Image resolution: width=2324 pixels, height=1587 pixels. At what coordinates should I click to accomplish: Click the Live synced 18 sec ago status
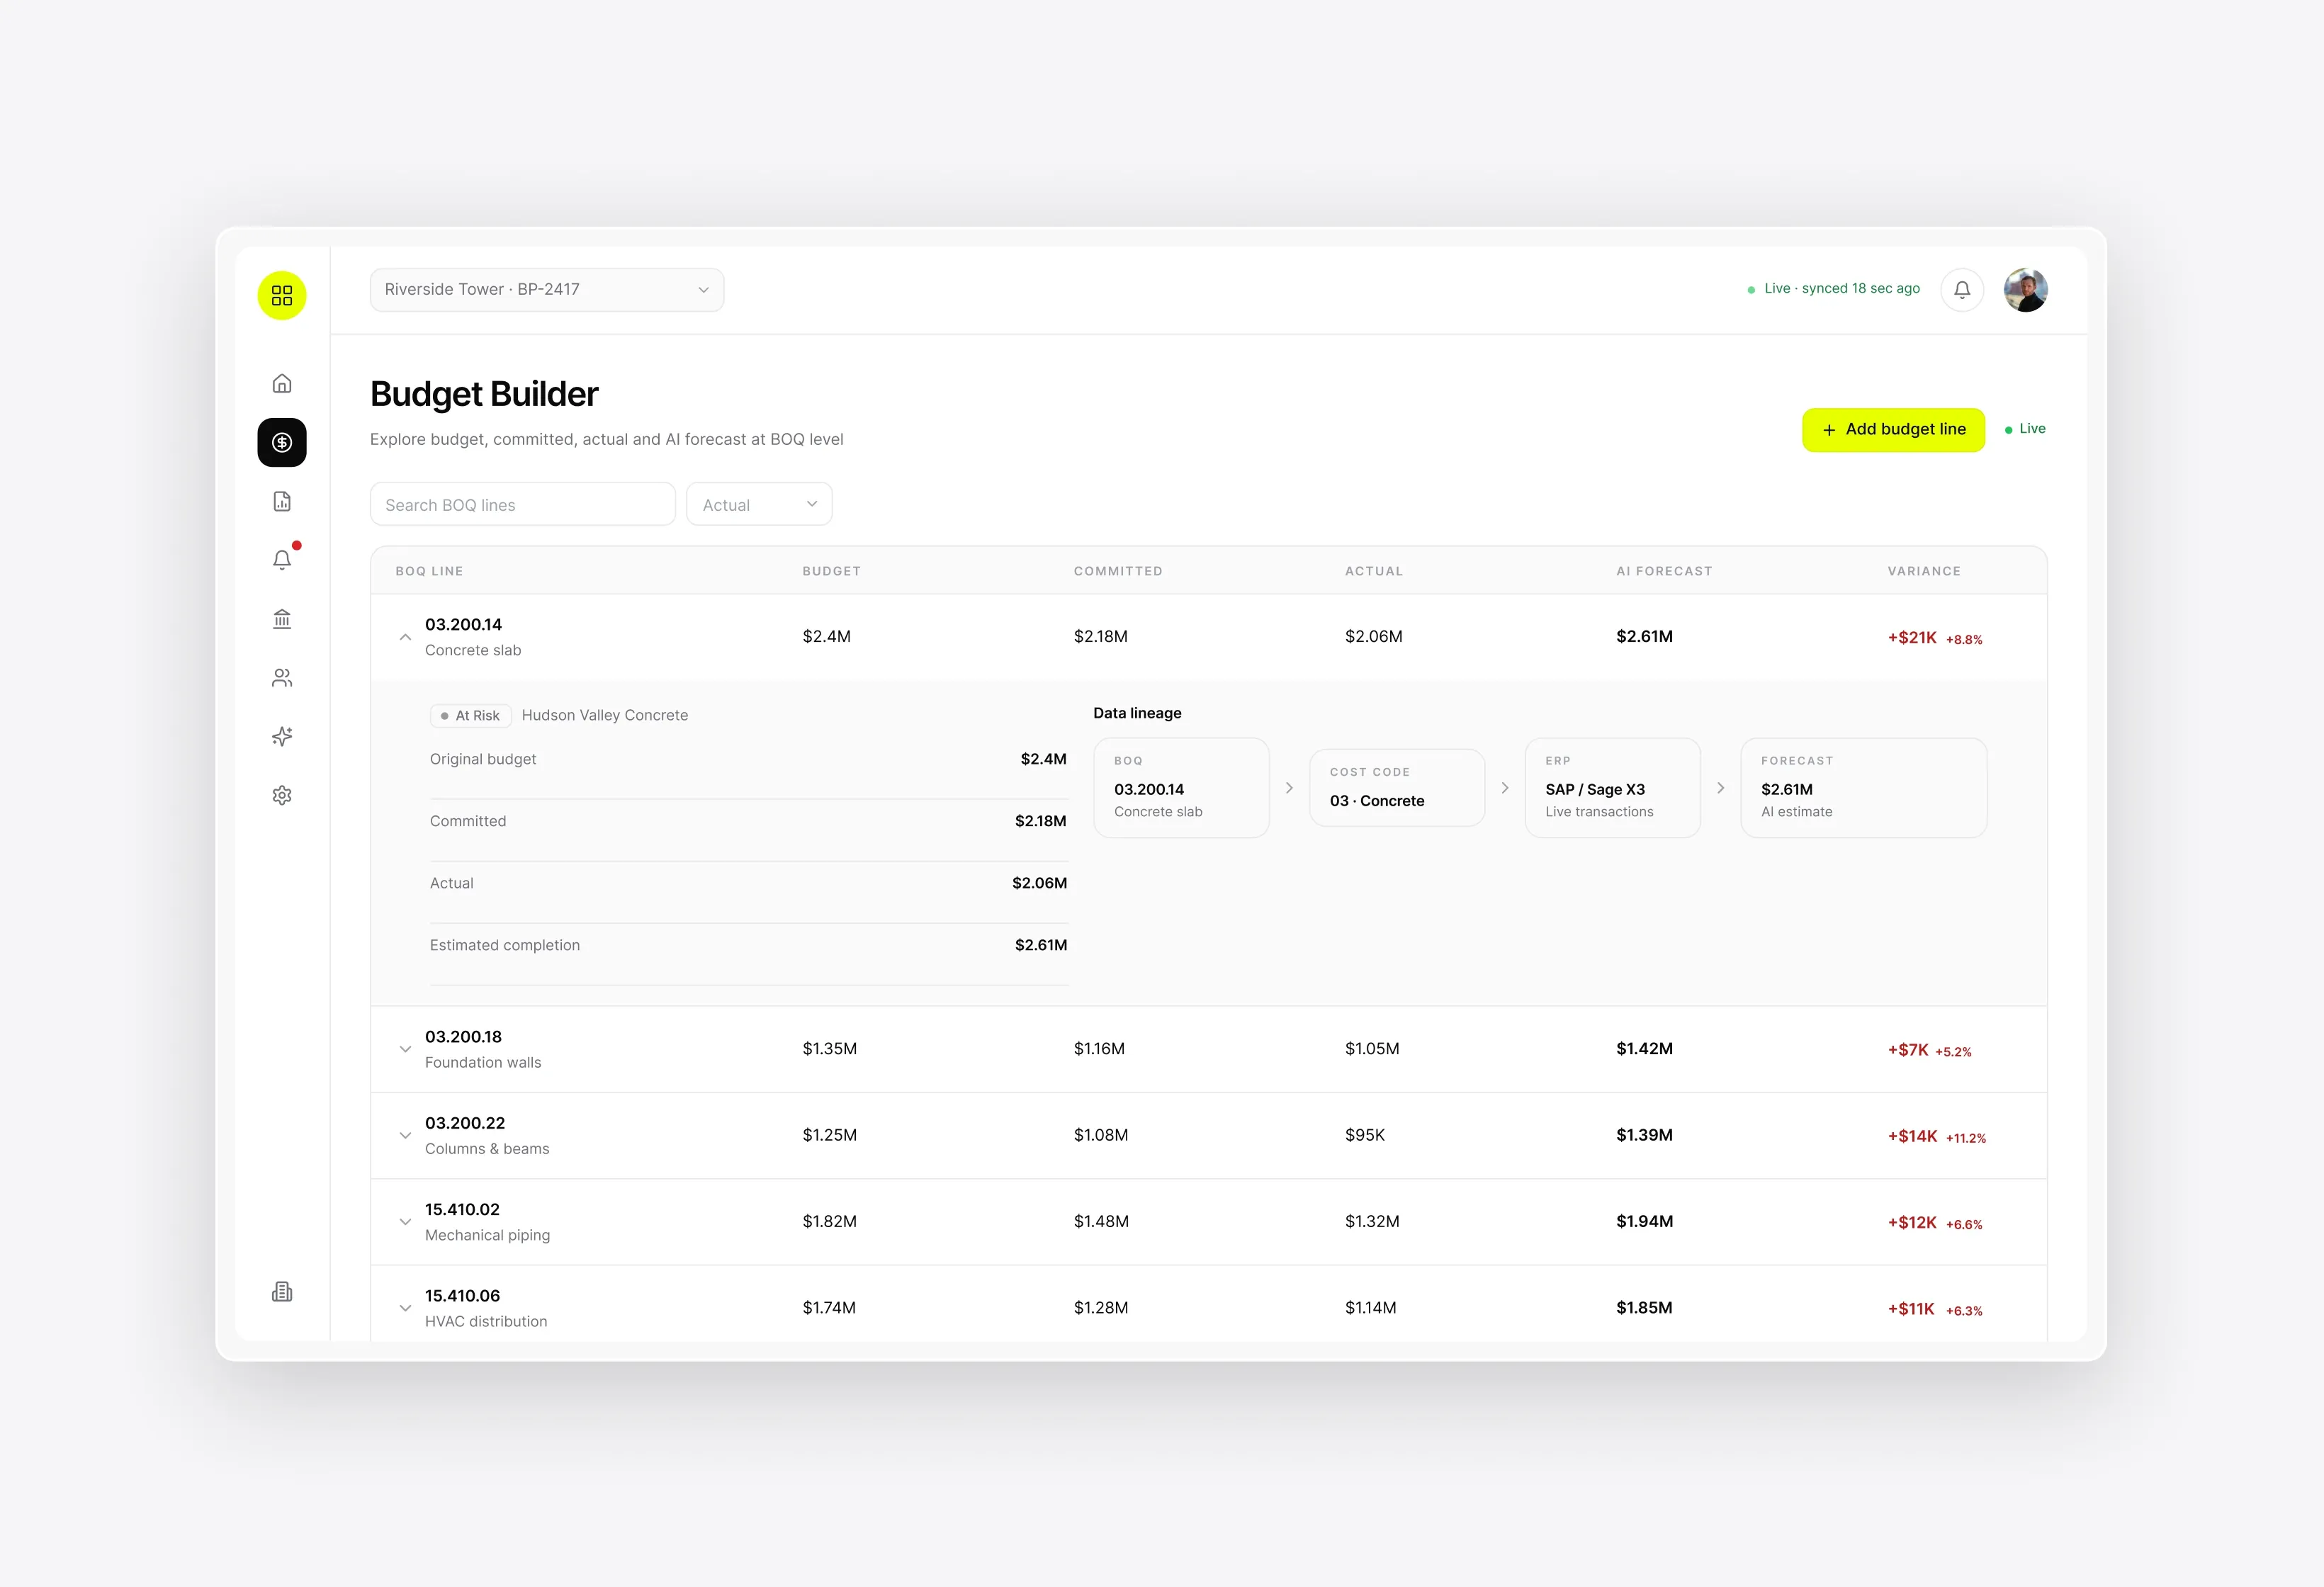(1833, 289)
